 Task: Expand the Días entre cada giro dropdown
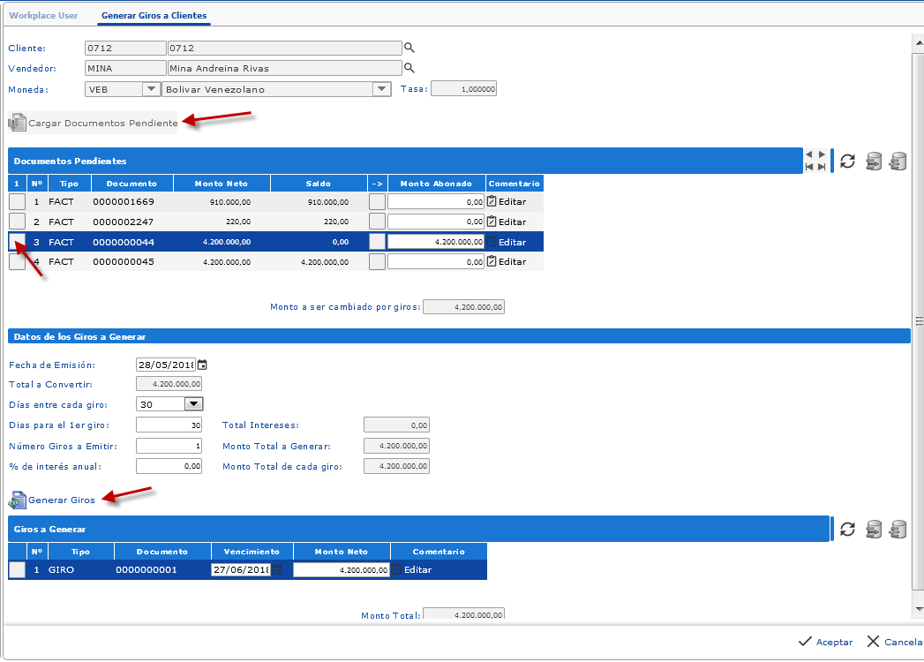193,404
